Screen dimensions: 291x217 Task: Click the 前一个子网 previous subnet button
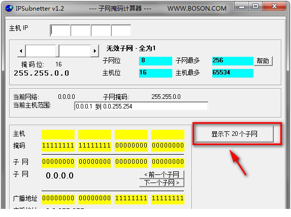(161, 174)
